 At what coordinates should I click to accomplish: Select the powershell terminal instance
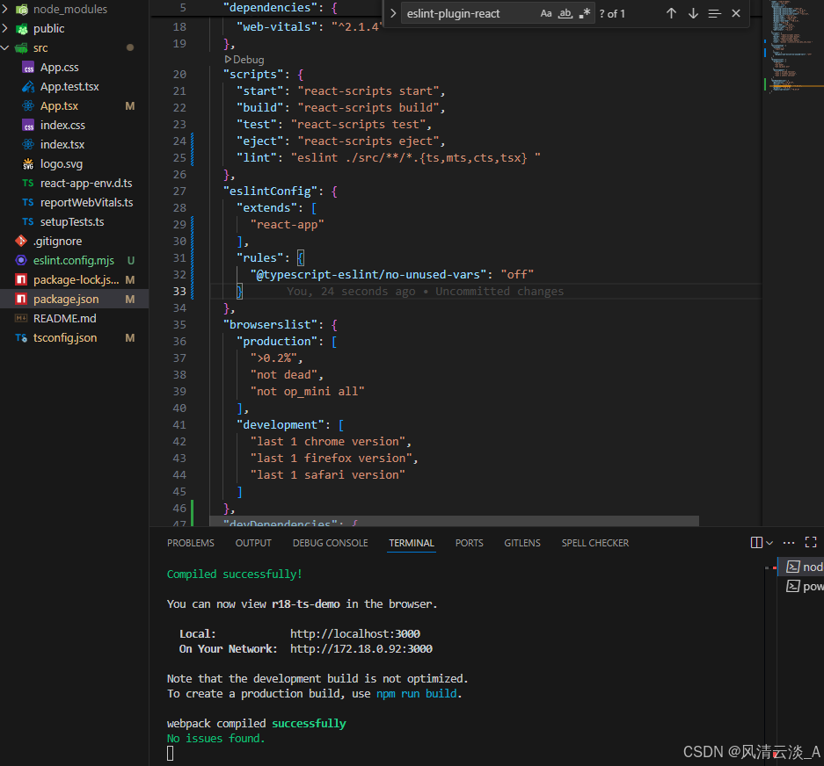click(801, 586)
